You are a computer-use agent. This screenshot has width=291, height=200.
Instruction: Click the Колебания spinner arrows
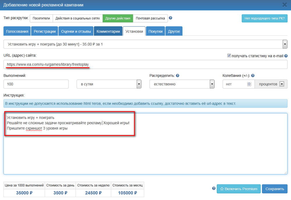point(249,84)
